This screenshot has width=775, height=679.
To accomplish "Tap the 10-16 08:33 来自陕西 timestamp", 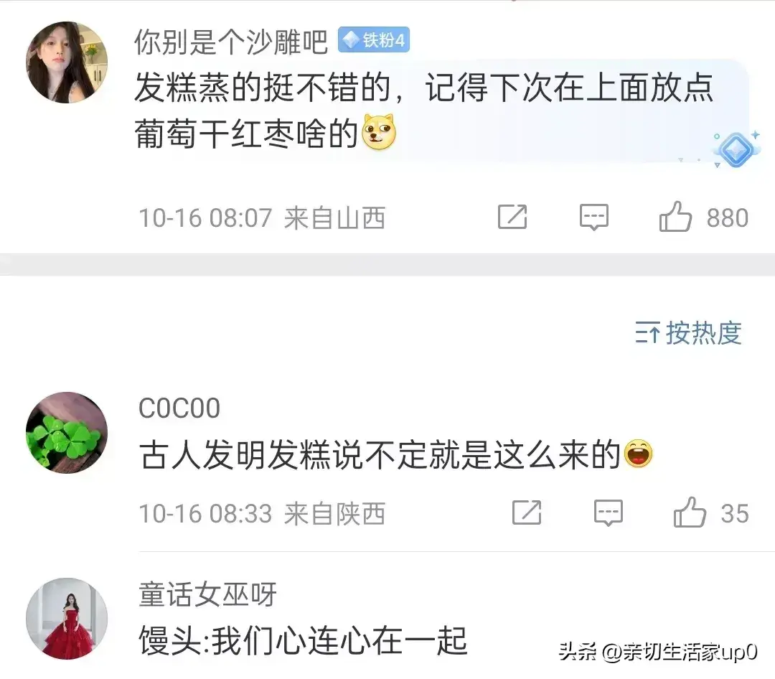I will 262,513.
